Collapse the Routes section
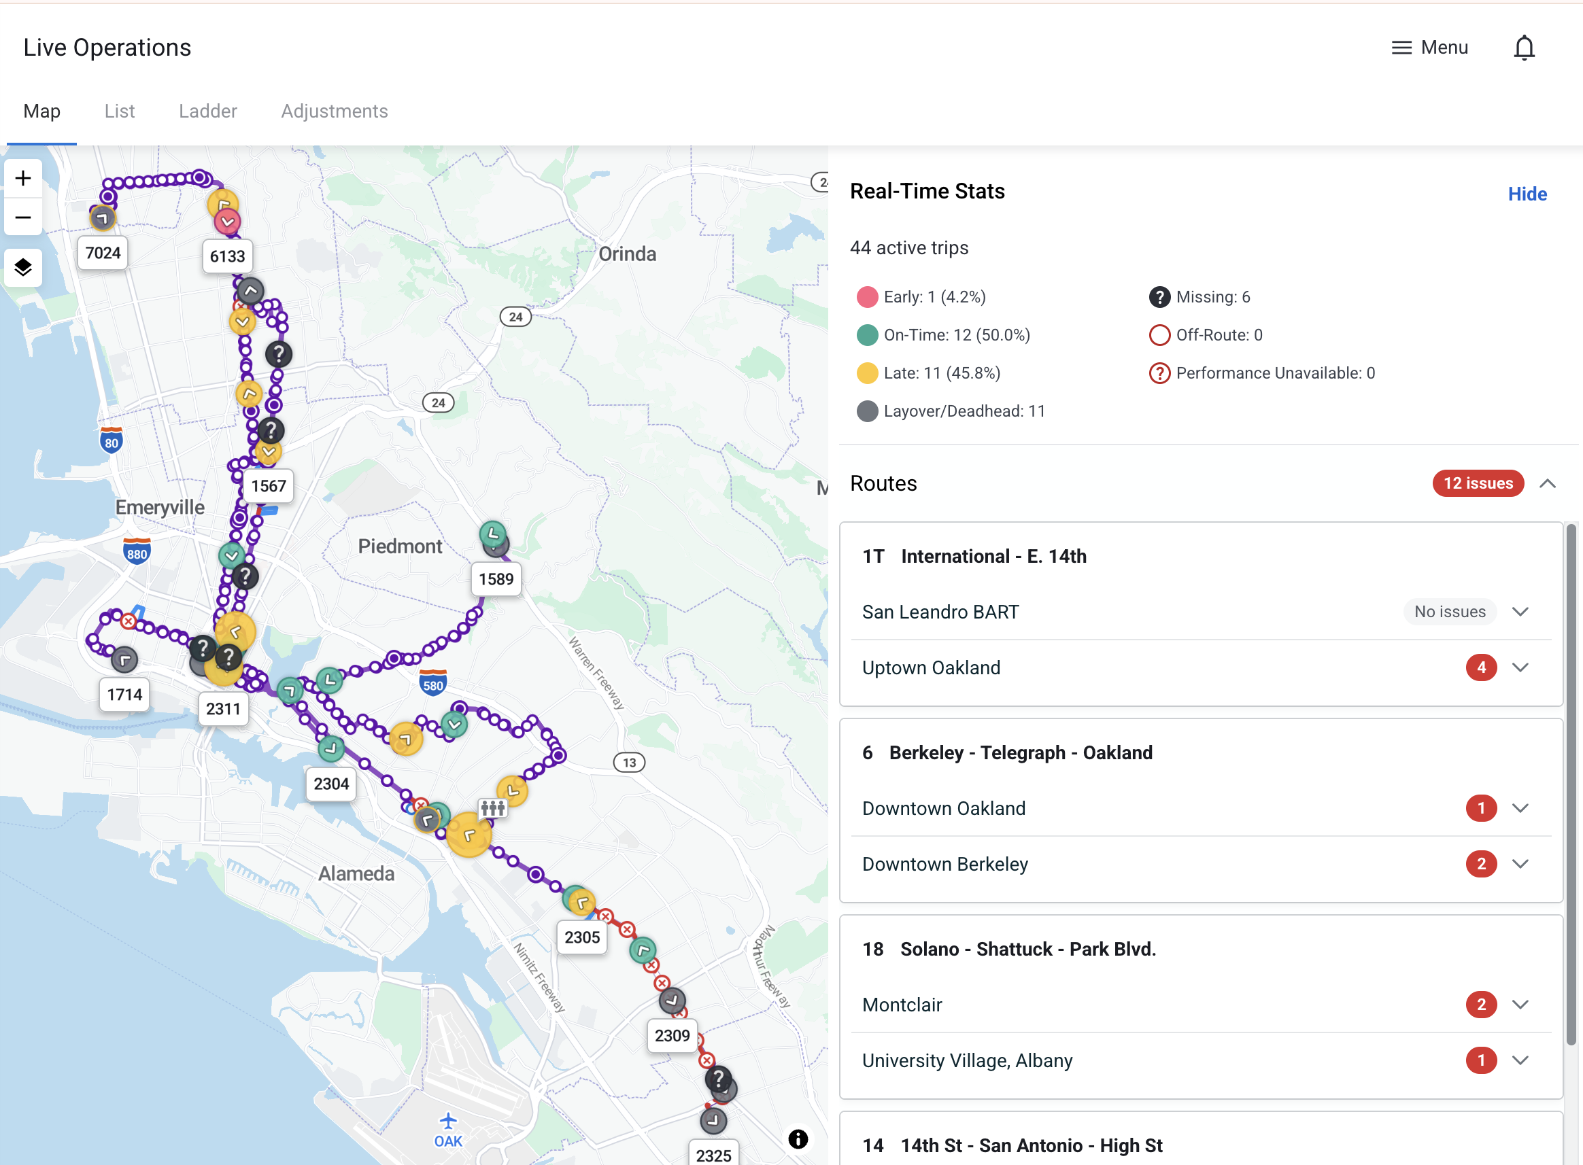The image size is (1583, 1165). tap(1548, 483)
